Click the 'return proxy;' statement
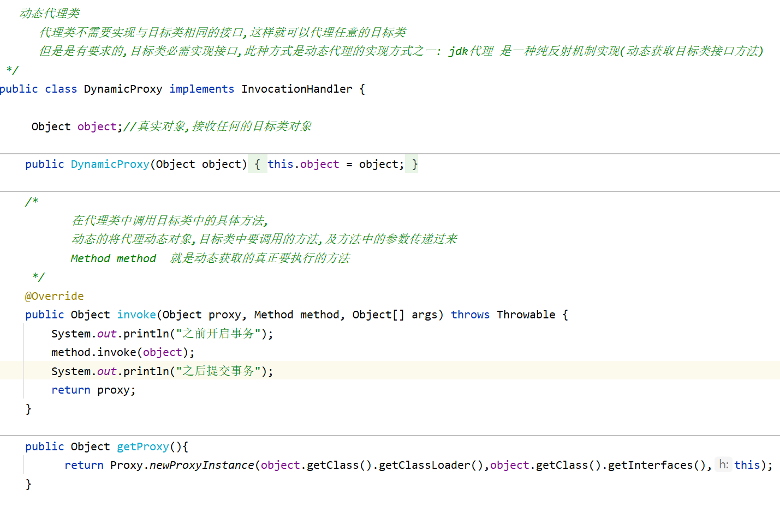This screenshot has width=780, height=507. (93, 390)
